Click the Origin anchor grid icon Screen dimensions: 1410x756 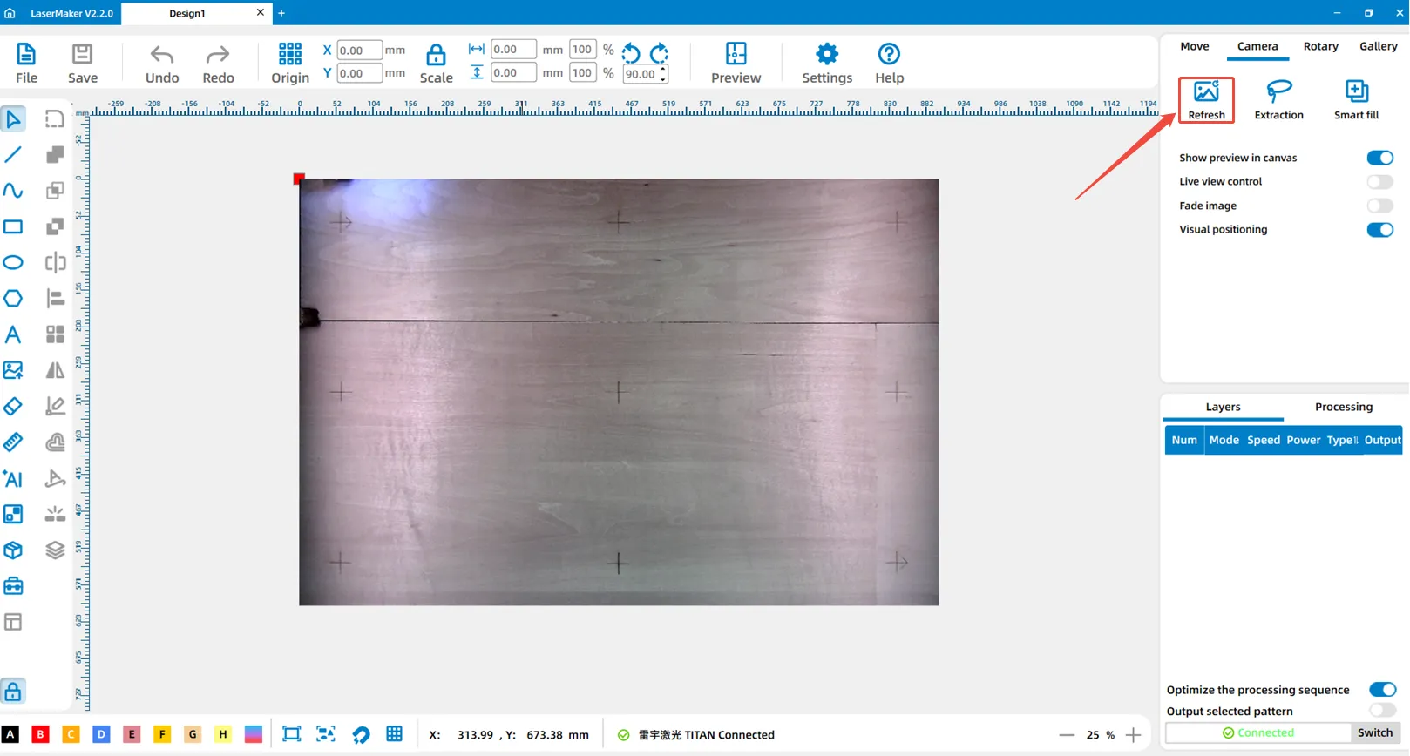290,55
